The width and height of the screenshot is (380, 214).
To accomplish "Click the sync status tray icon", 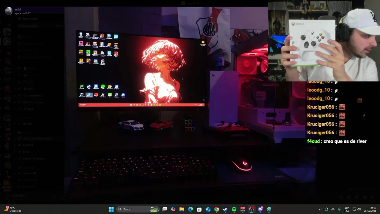I will (x=327, y=209).
